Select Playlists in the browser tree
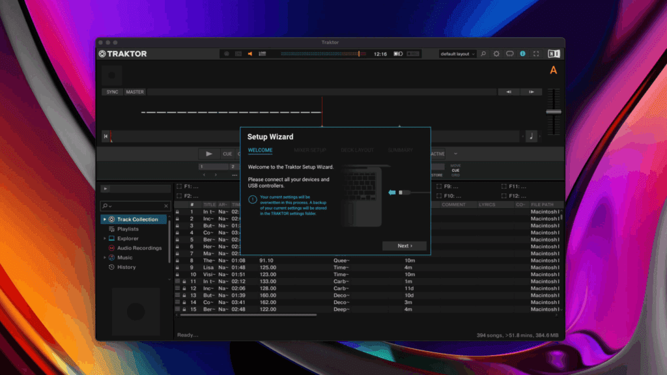 [x=128, y=229]
